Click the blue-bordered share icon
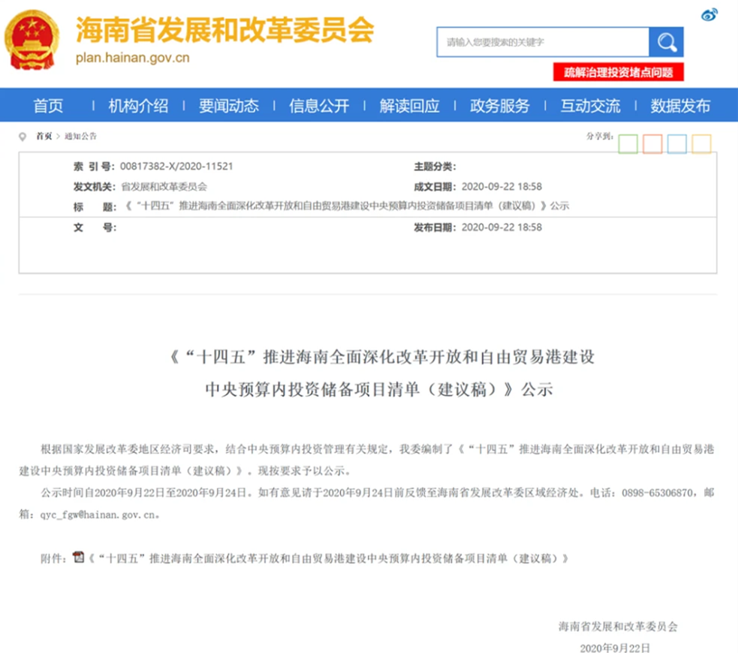The width and height of the screenshot is (738, 653). (677, 143)
